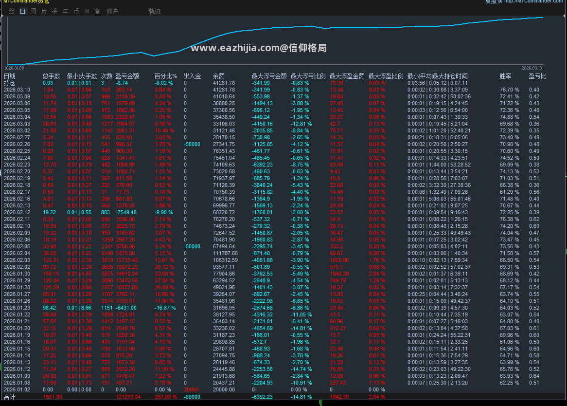Select the 2026.02.12 loss row date

coord(17,212)
